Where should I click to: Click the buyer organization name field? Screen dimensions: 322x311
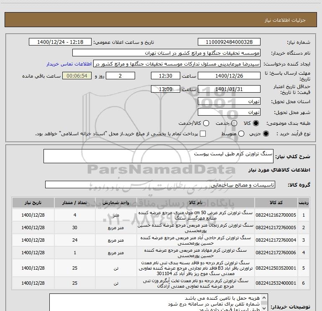click(166, 53)
